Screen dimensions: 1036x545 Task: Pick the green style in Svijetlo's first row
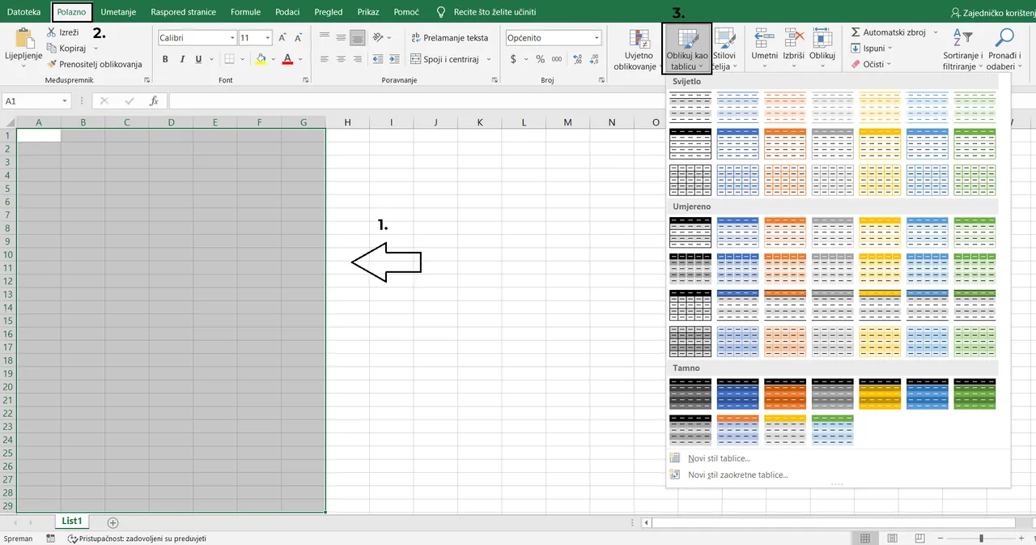click(x=974, y=107)
